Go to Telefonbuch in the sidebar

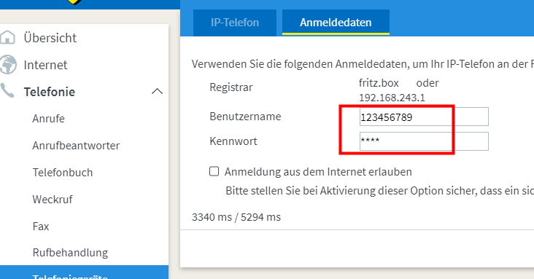[63, 173]
